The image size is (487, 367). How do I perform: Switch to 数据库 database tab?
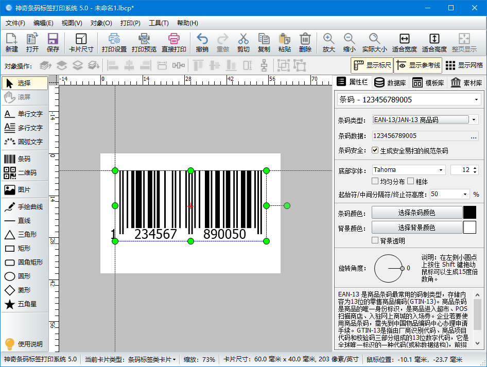click(x=390, y=82)
